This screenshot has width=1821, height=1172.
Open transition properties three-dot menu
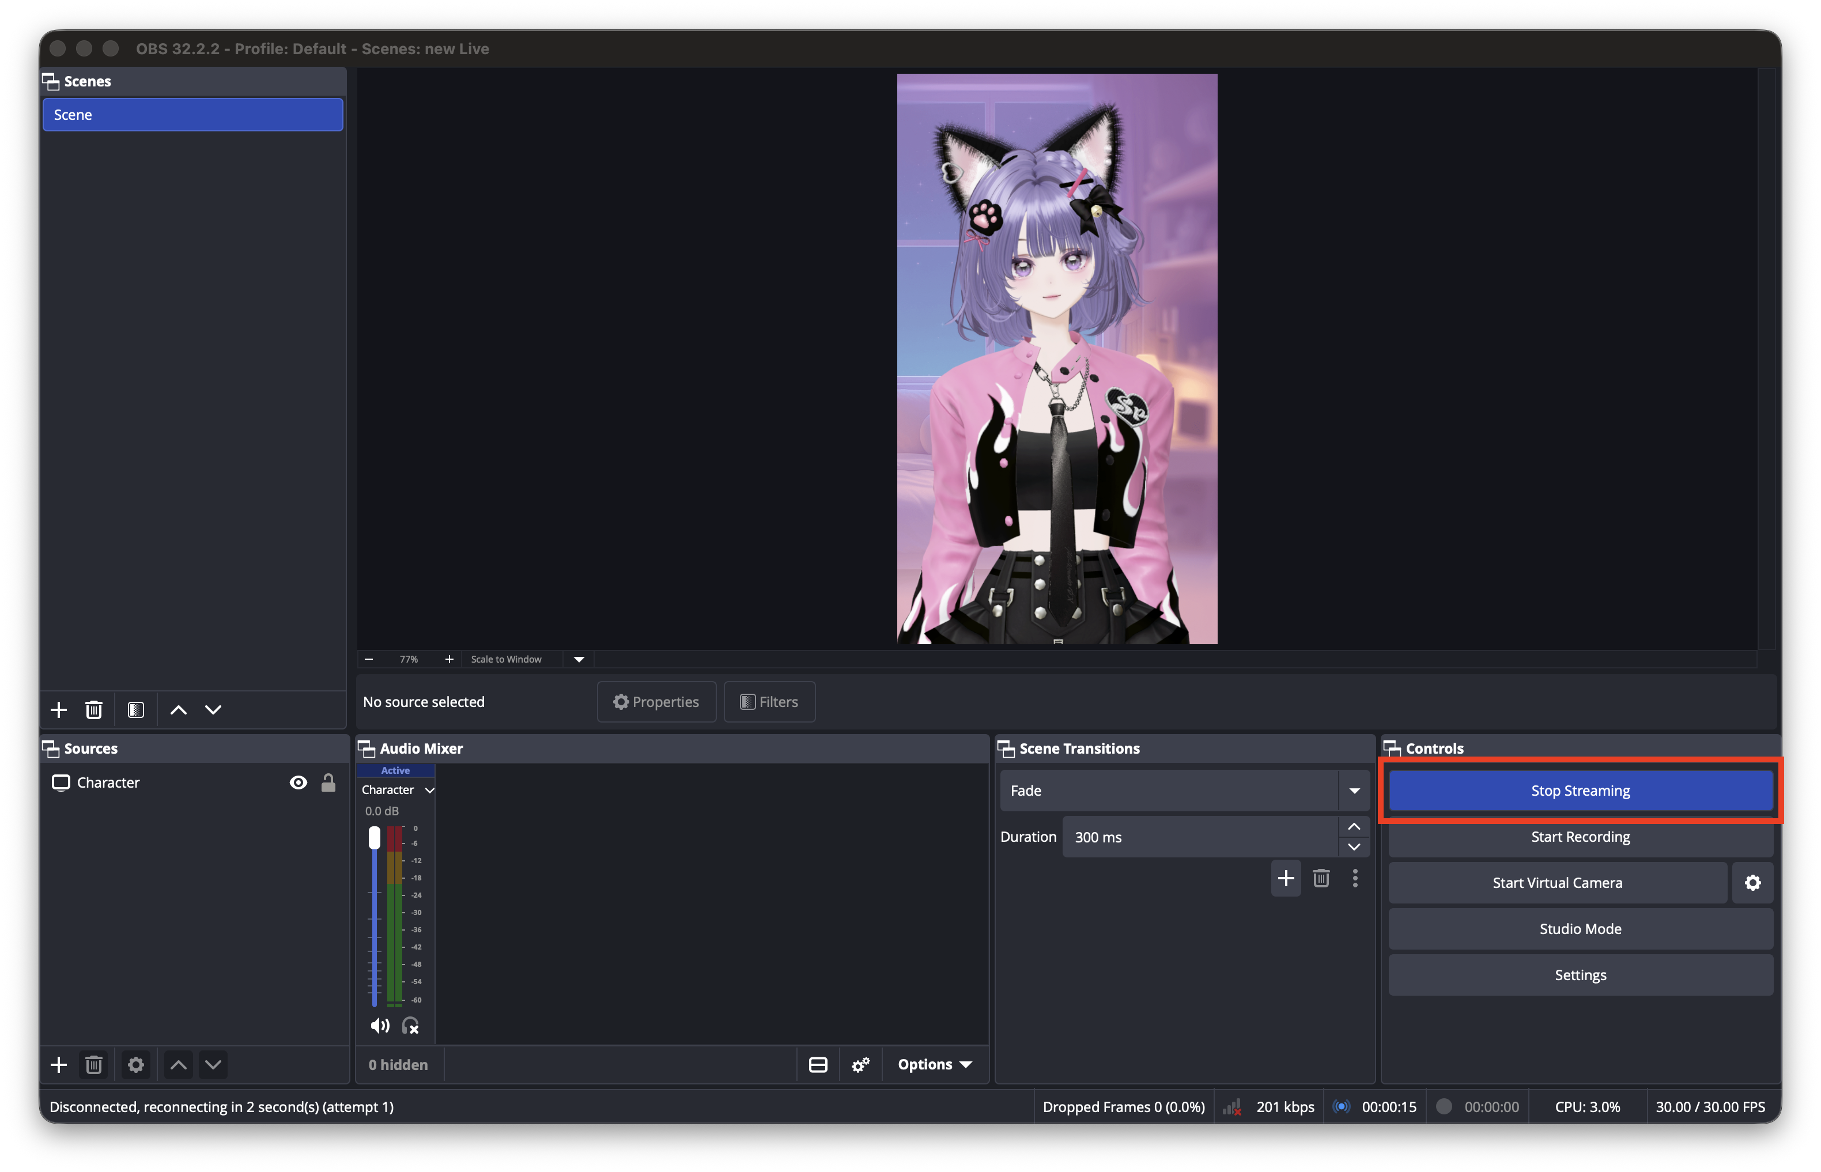point(1355,878)
